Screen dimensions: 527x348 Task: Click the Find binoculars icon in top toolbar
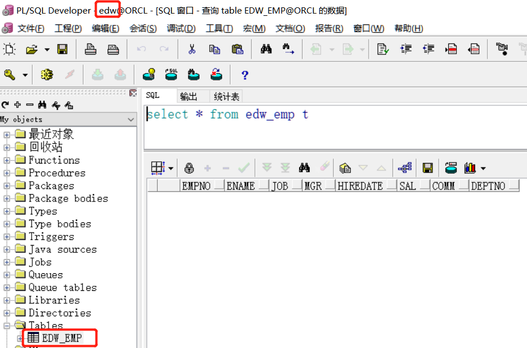pos(266,49)
